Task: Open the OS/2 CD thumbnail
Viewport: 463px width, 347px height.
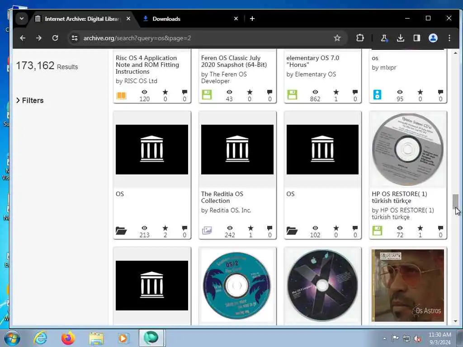Action: coord(237,286)
